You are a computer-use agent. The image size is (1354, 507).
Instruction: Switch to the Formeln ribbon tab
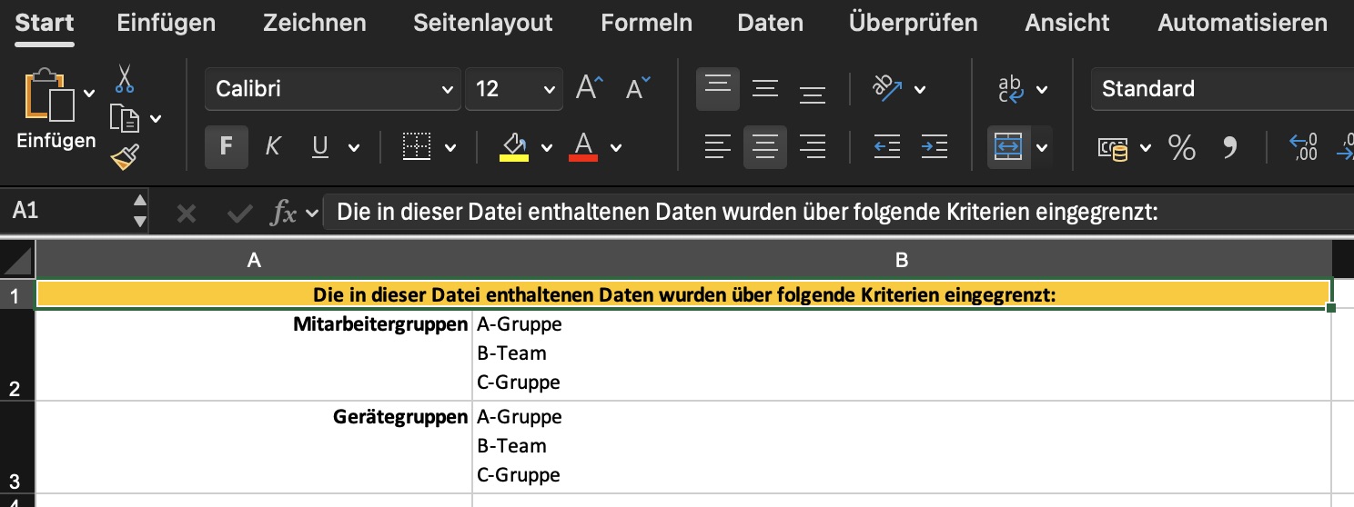coord(647,23)
